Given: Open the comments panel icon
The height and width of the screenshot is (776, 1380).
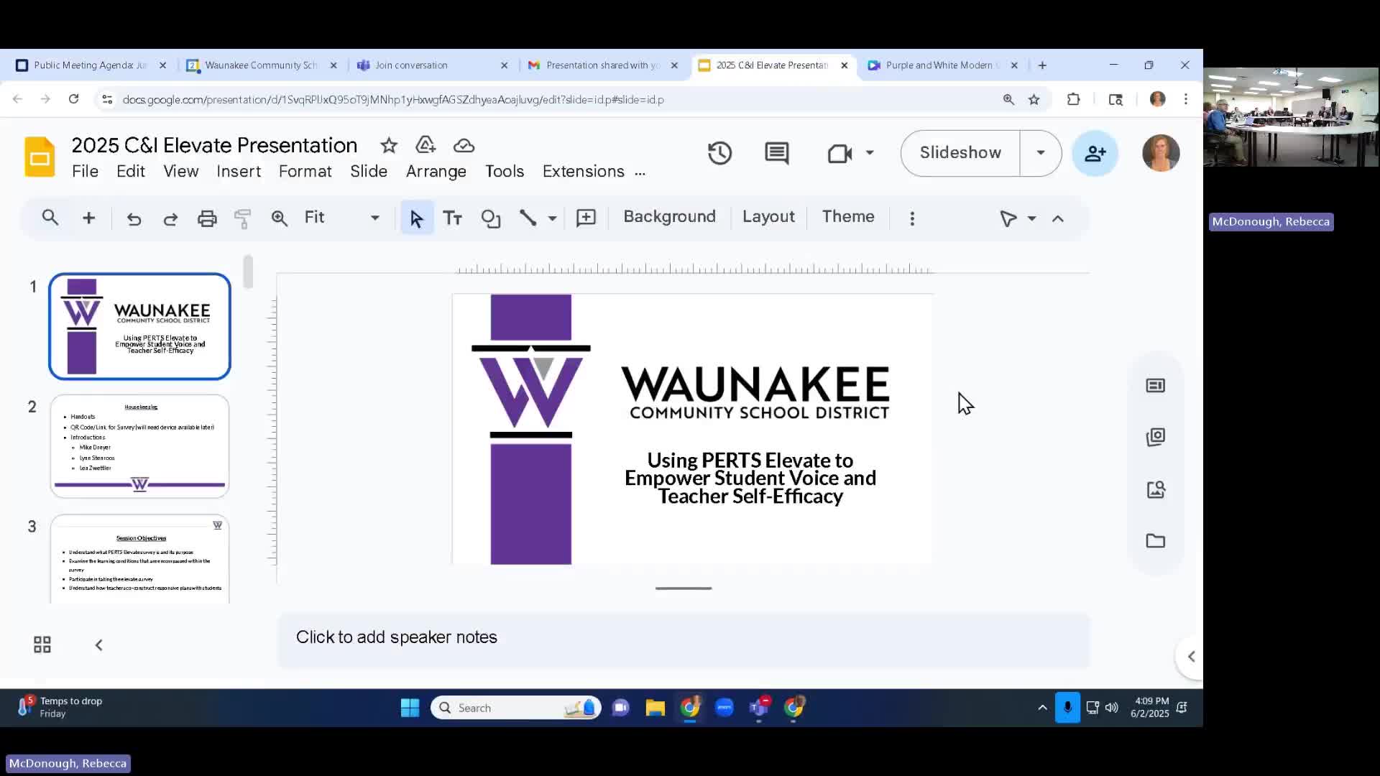Looking at the screenshot, I should [x=776, y=153].
